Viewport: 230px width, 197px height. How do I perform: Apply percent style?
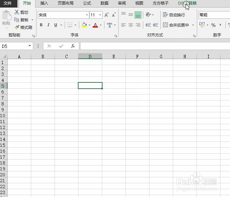(214, 25)
